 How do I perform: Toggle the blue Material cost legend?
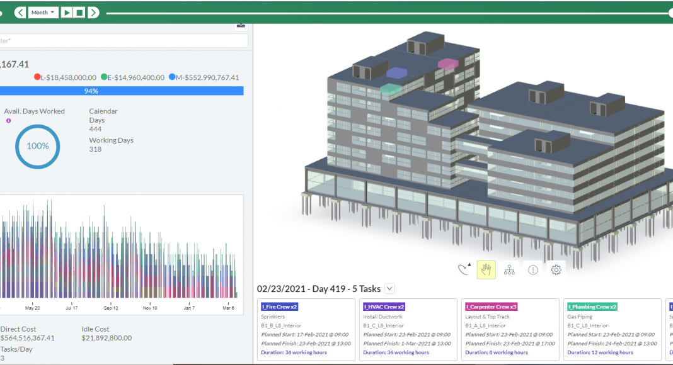click(173, 77)
